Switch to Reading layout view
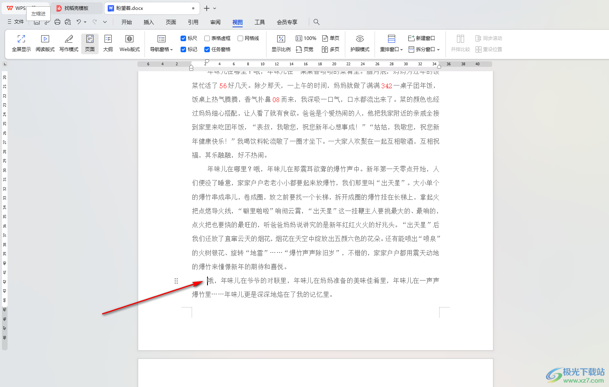609x387 pixels. point(45,43)
